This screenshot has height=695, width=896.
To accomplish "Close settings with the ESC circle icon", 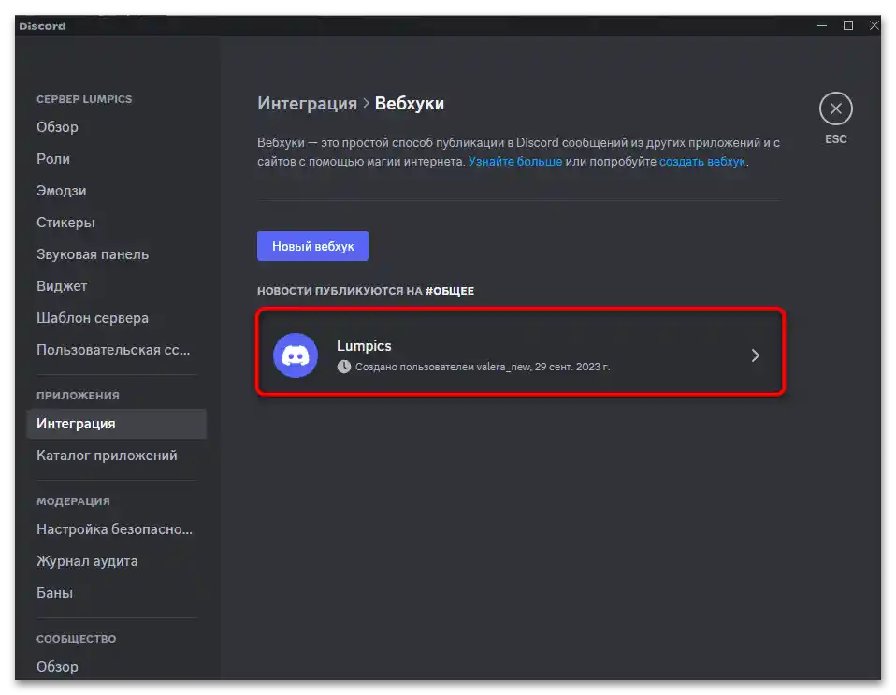I will pyautogui.click(x=835, y=109).
